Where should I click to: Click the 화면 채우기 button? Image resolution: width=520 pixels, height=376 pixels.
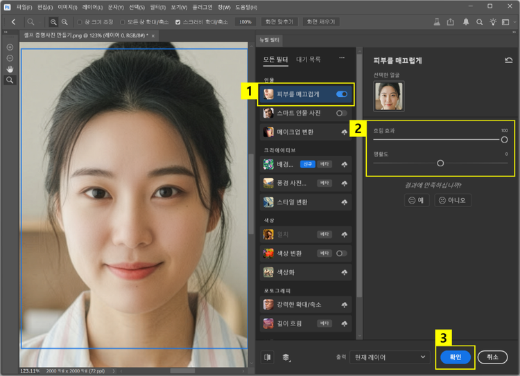[321, 22]
